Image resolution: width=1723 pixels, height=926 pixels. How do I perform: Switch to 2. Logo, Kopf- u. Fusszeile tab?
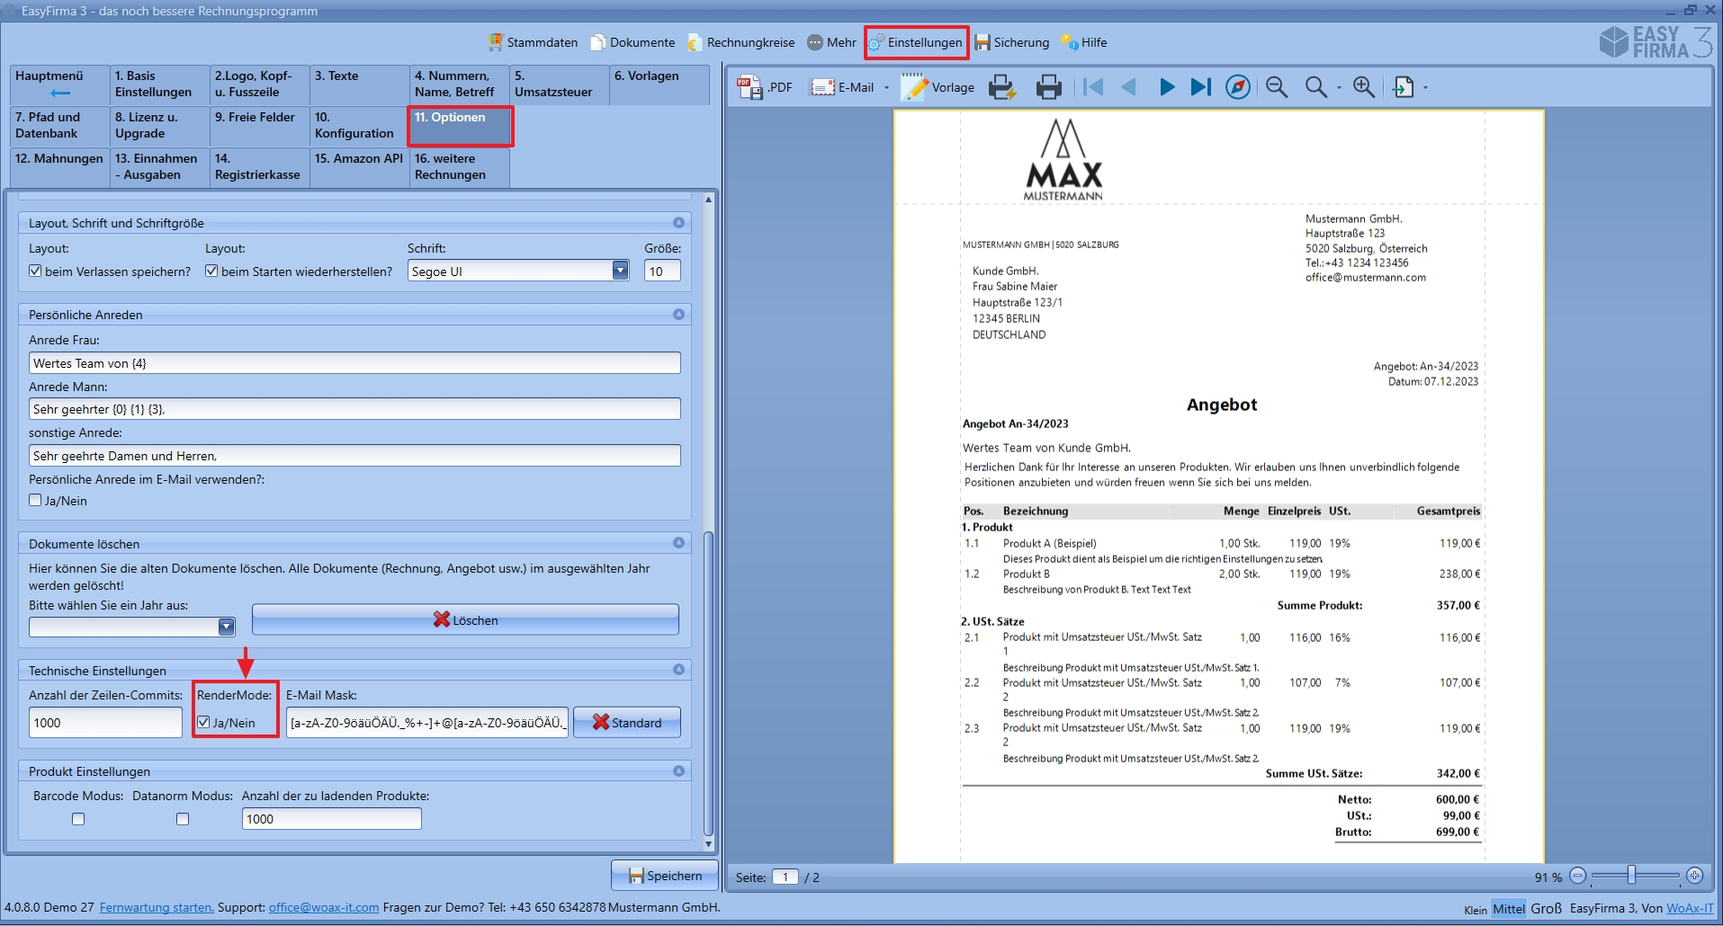point(260,85)
